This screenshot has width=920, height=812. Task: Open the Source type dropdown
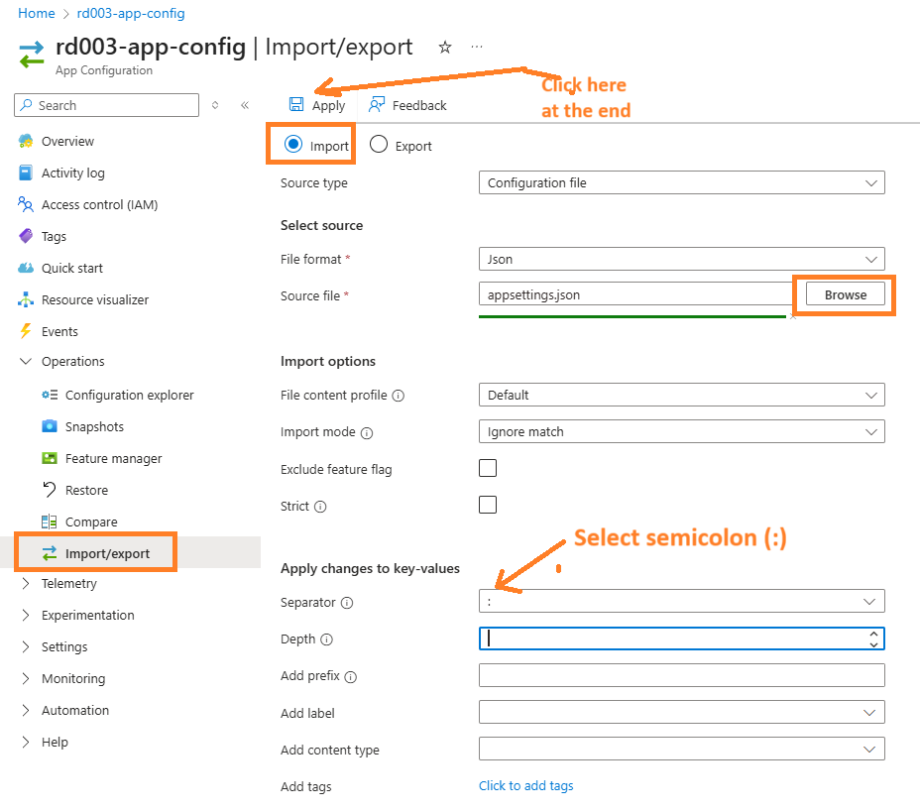pos(681,182)
